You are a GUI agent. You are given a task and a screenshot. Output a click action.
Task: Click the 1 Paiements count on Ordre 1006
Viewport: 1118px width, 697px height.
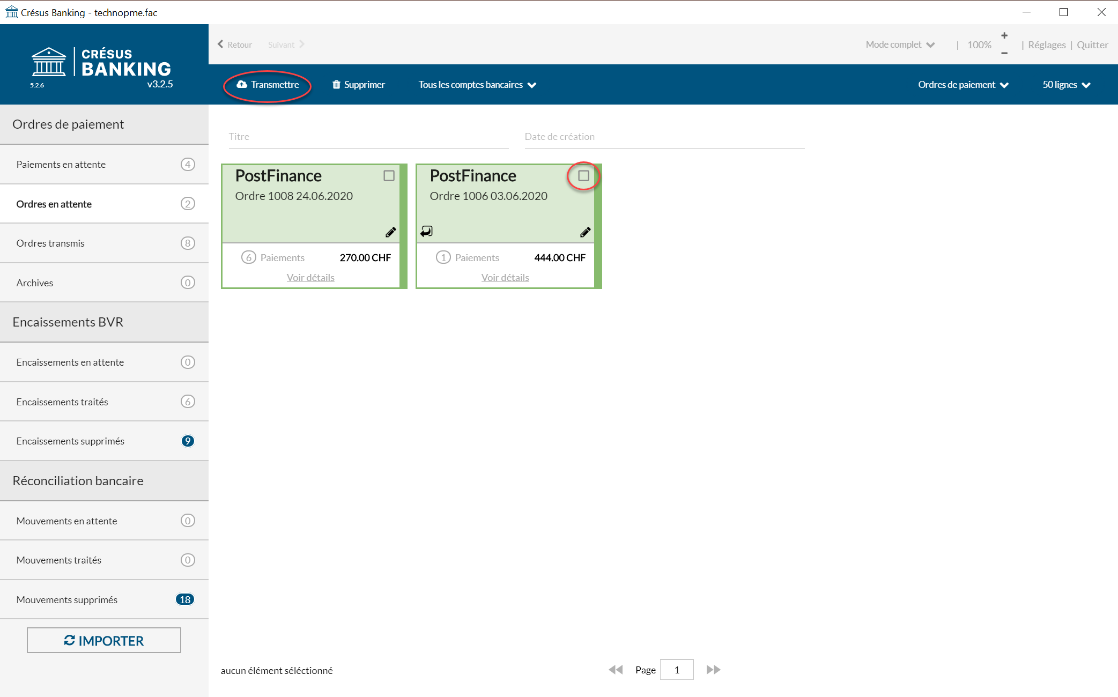[468, 257]
